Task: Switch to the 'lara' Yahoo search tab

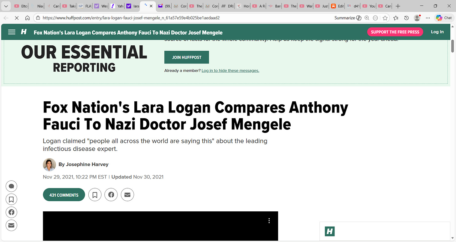Action: pyautogui.click(x=132, y=6)
